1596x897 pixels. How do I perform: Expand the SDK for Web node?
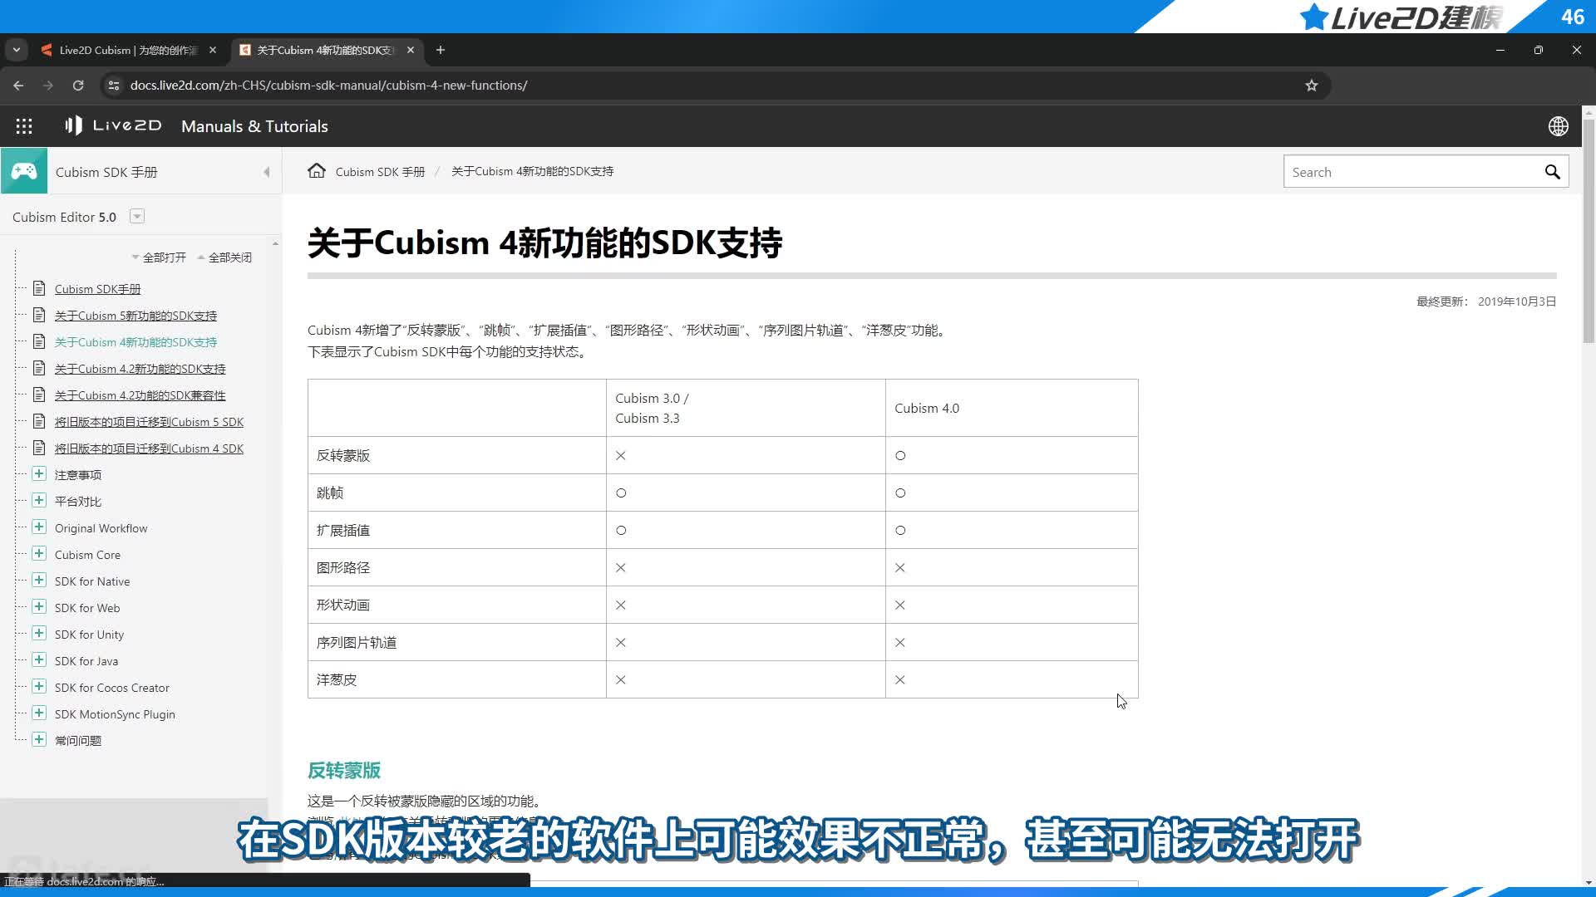39,607
